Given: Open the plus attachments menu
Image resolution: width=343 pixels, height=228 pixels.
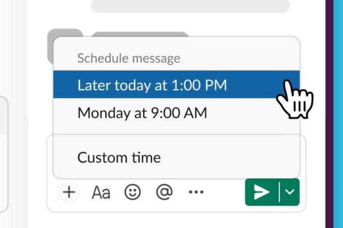Looking at the screenshot, I should pos(69,192).
